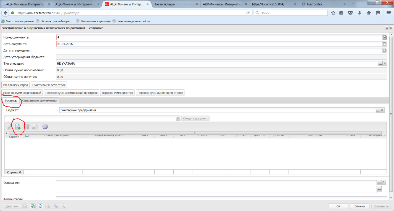Viewport: 394px width, 211px height.
Task: Click the blue refresh arrows icon in bottom toolbar
Action: (40, 206)
